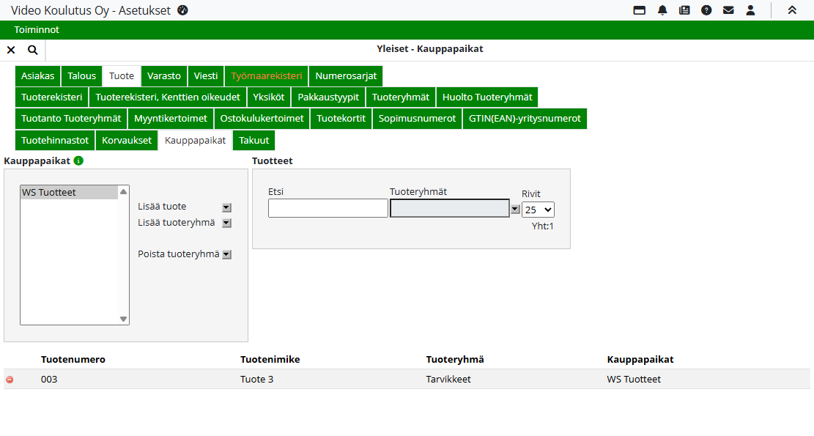This screenshot has width=814, height=436.
Task: Open the Rivit row count dropdown
Action: (x=538, y=210)
